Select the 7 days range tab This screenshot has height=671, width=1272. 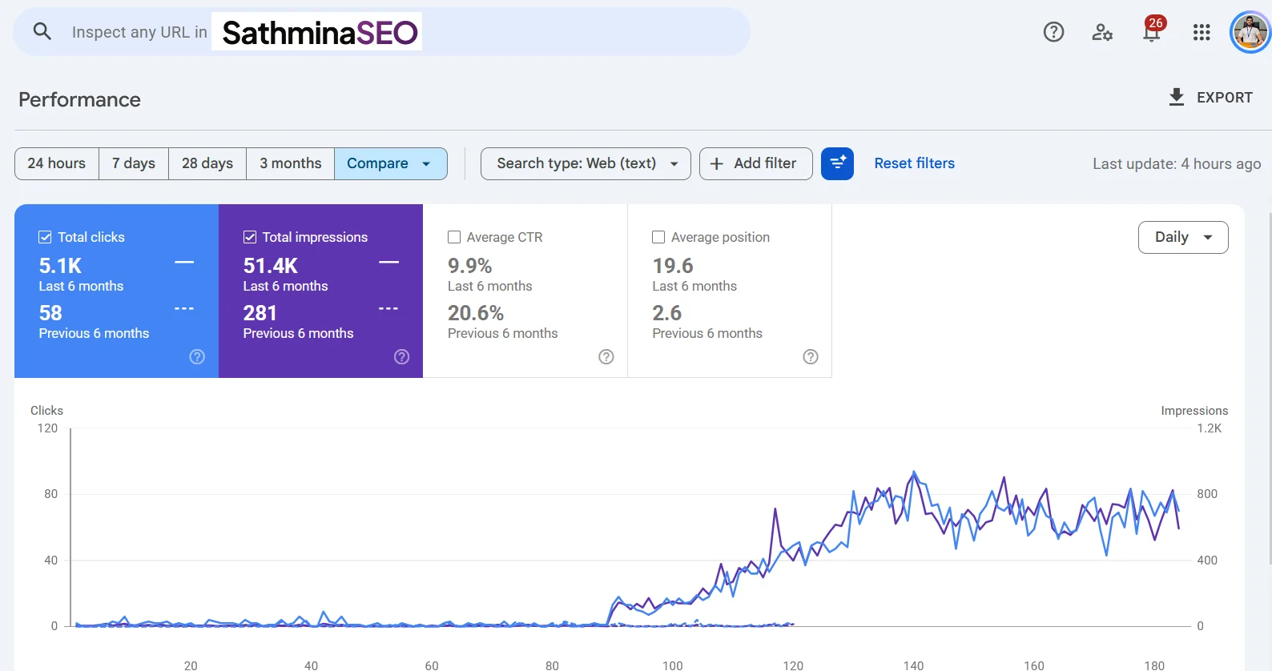(134, 163)
